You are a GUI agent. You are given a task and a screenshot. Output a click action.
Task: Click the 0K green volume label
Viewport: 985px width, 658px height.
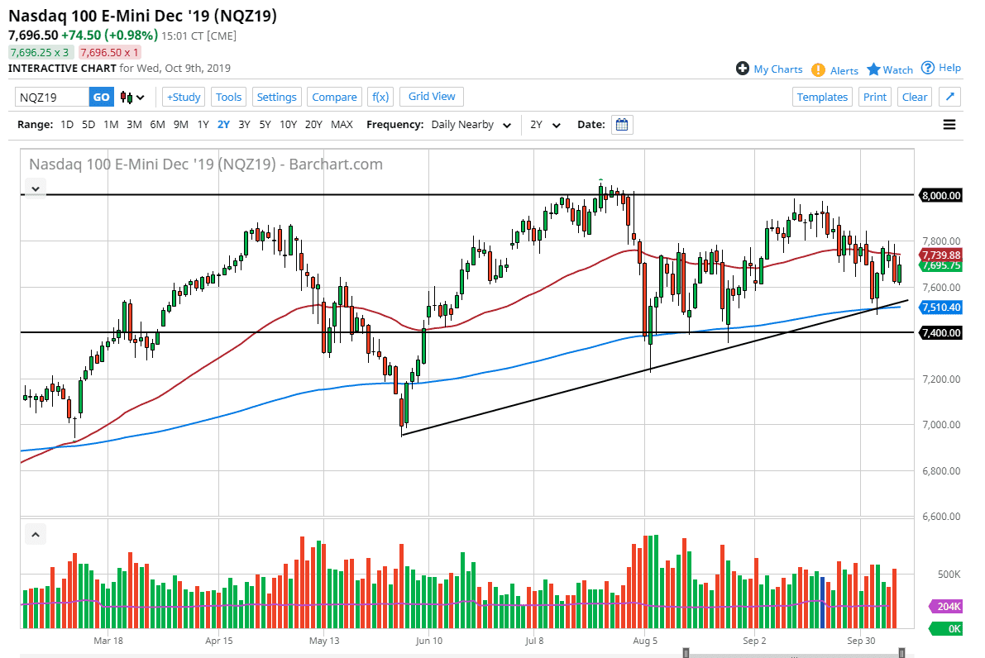click(947, 628)
